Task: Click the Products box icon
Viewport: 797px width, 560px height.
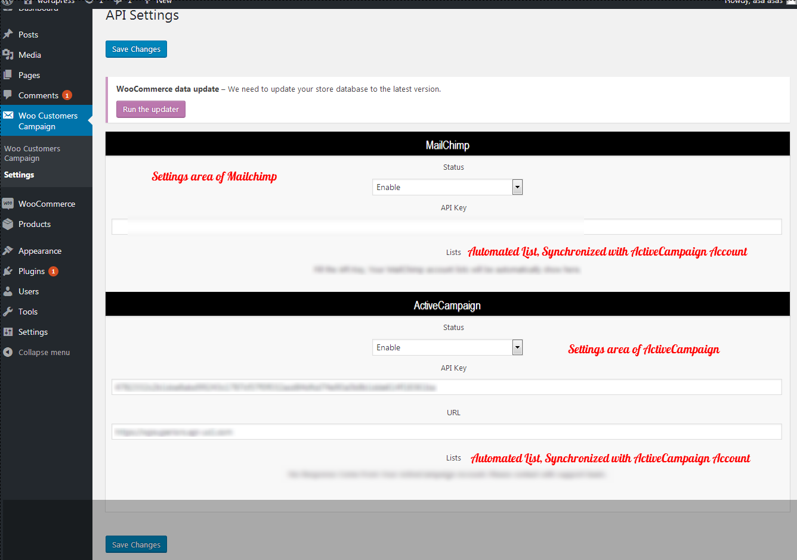Action: click(x=8, y=224)
